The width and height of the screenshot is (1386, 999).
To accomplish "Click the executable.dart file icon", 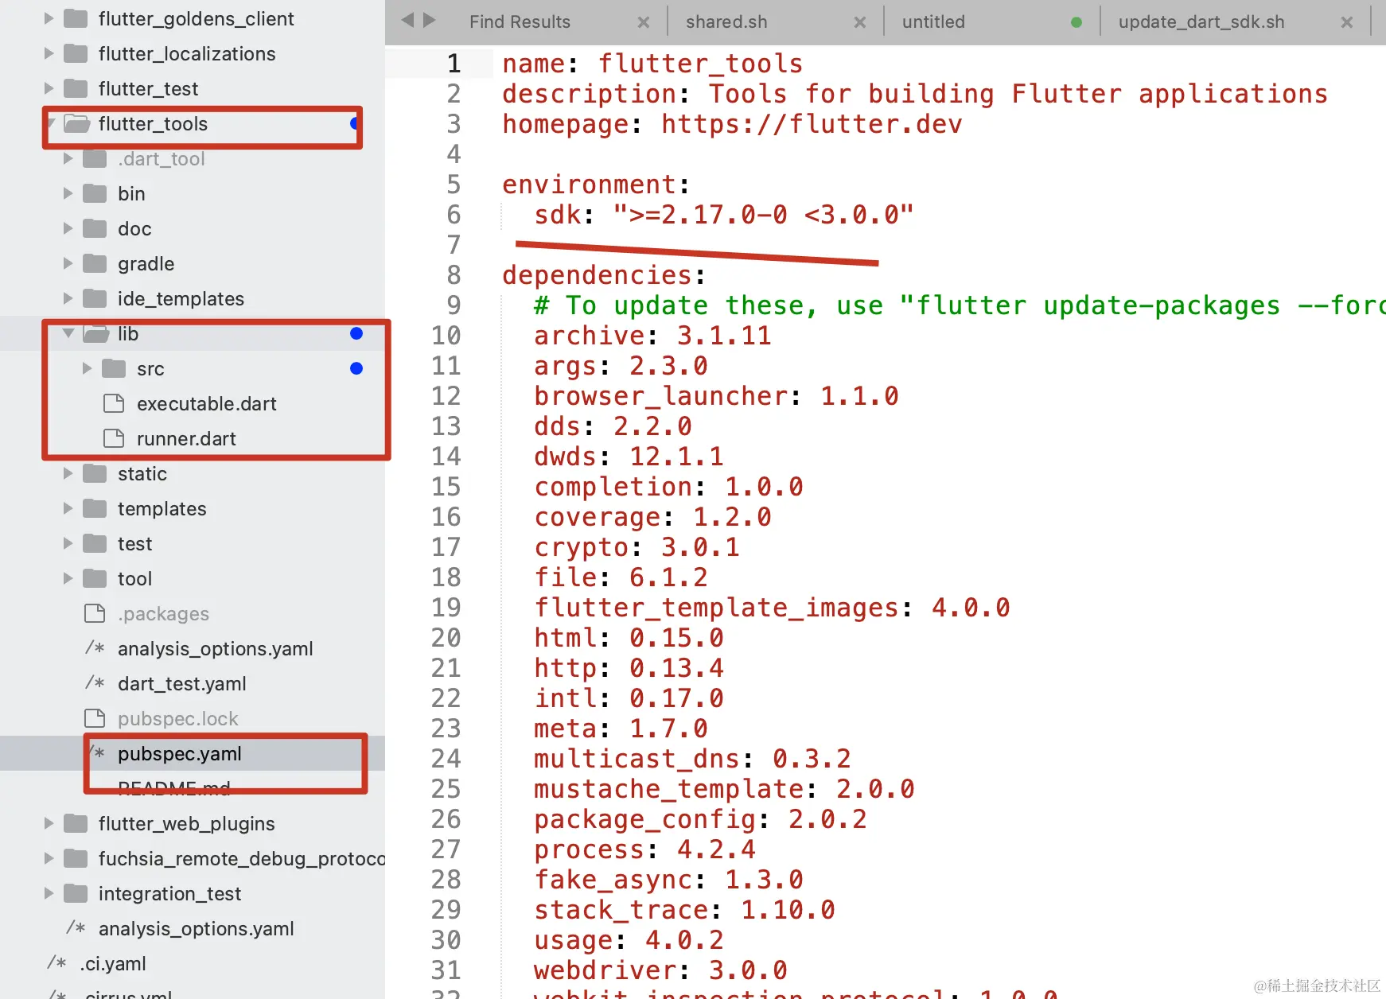I will point(114,403).
